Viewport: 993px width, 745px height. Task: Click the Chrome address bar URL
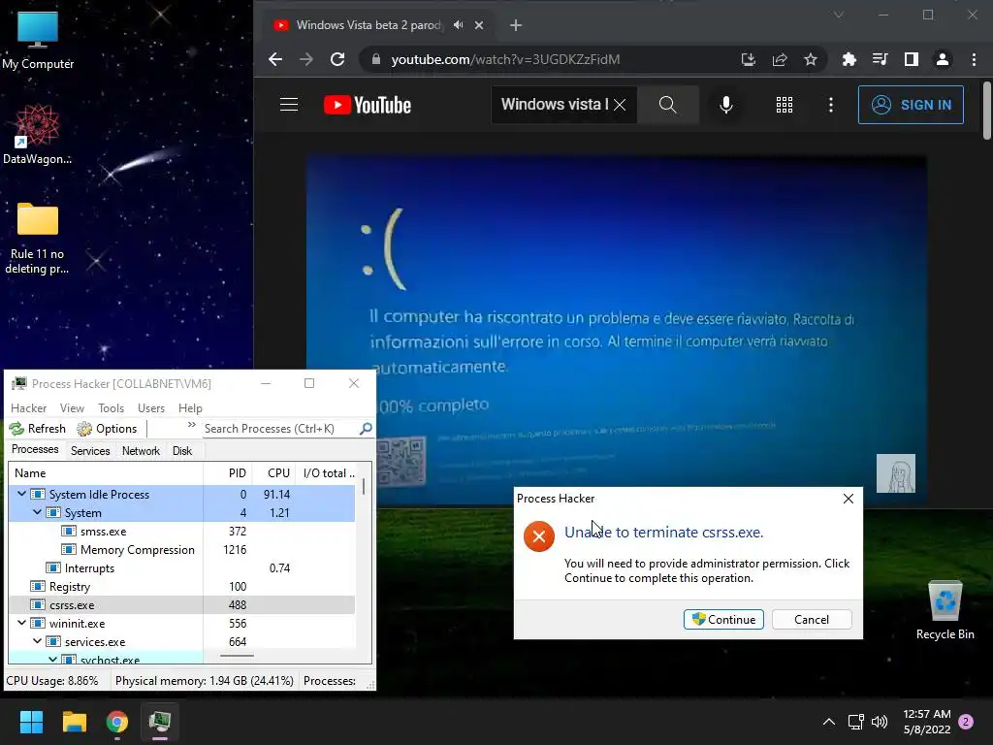point(505,59)
